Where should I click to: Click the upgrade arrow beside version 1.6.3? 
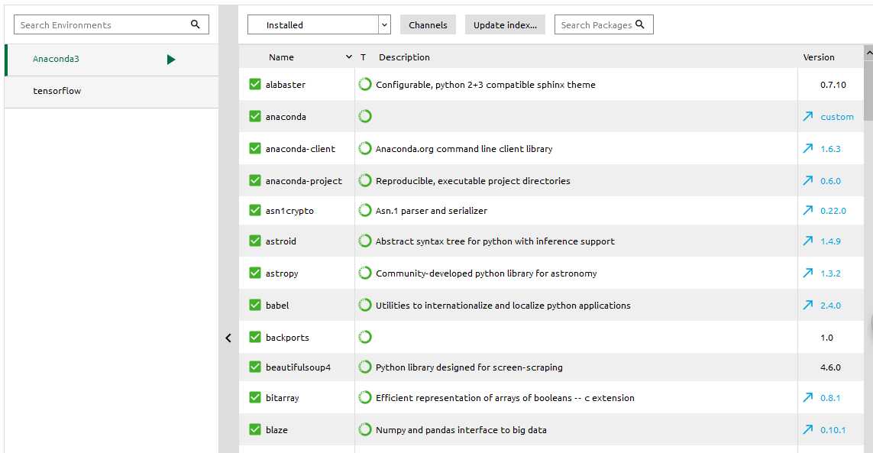(x=808, y=148)
